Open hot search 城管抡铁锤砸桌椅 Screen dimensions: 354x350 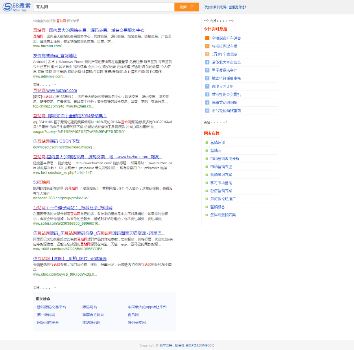tap(226, 79)
